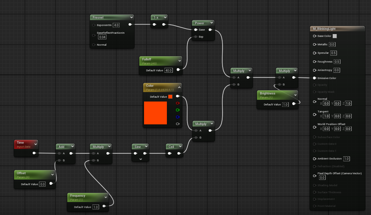Expand the Brightness node chevron
The height and width of the screenshot is (215, 371).
tap(295, 95)
